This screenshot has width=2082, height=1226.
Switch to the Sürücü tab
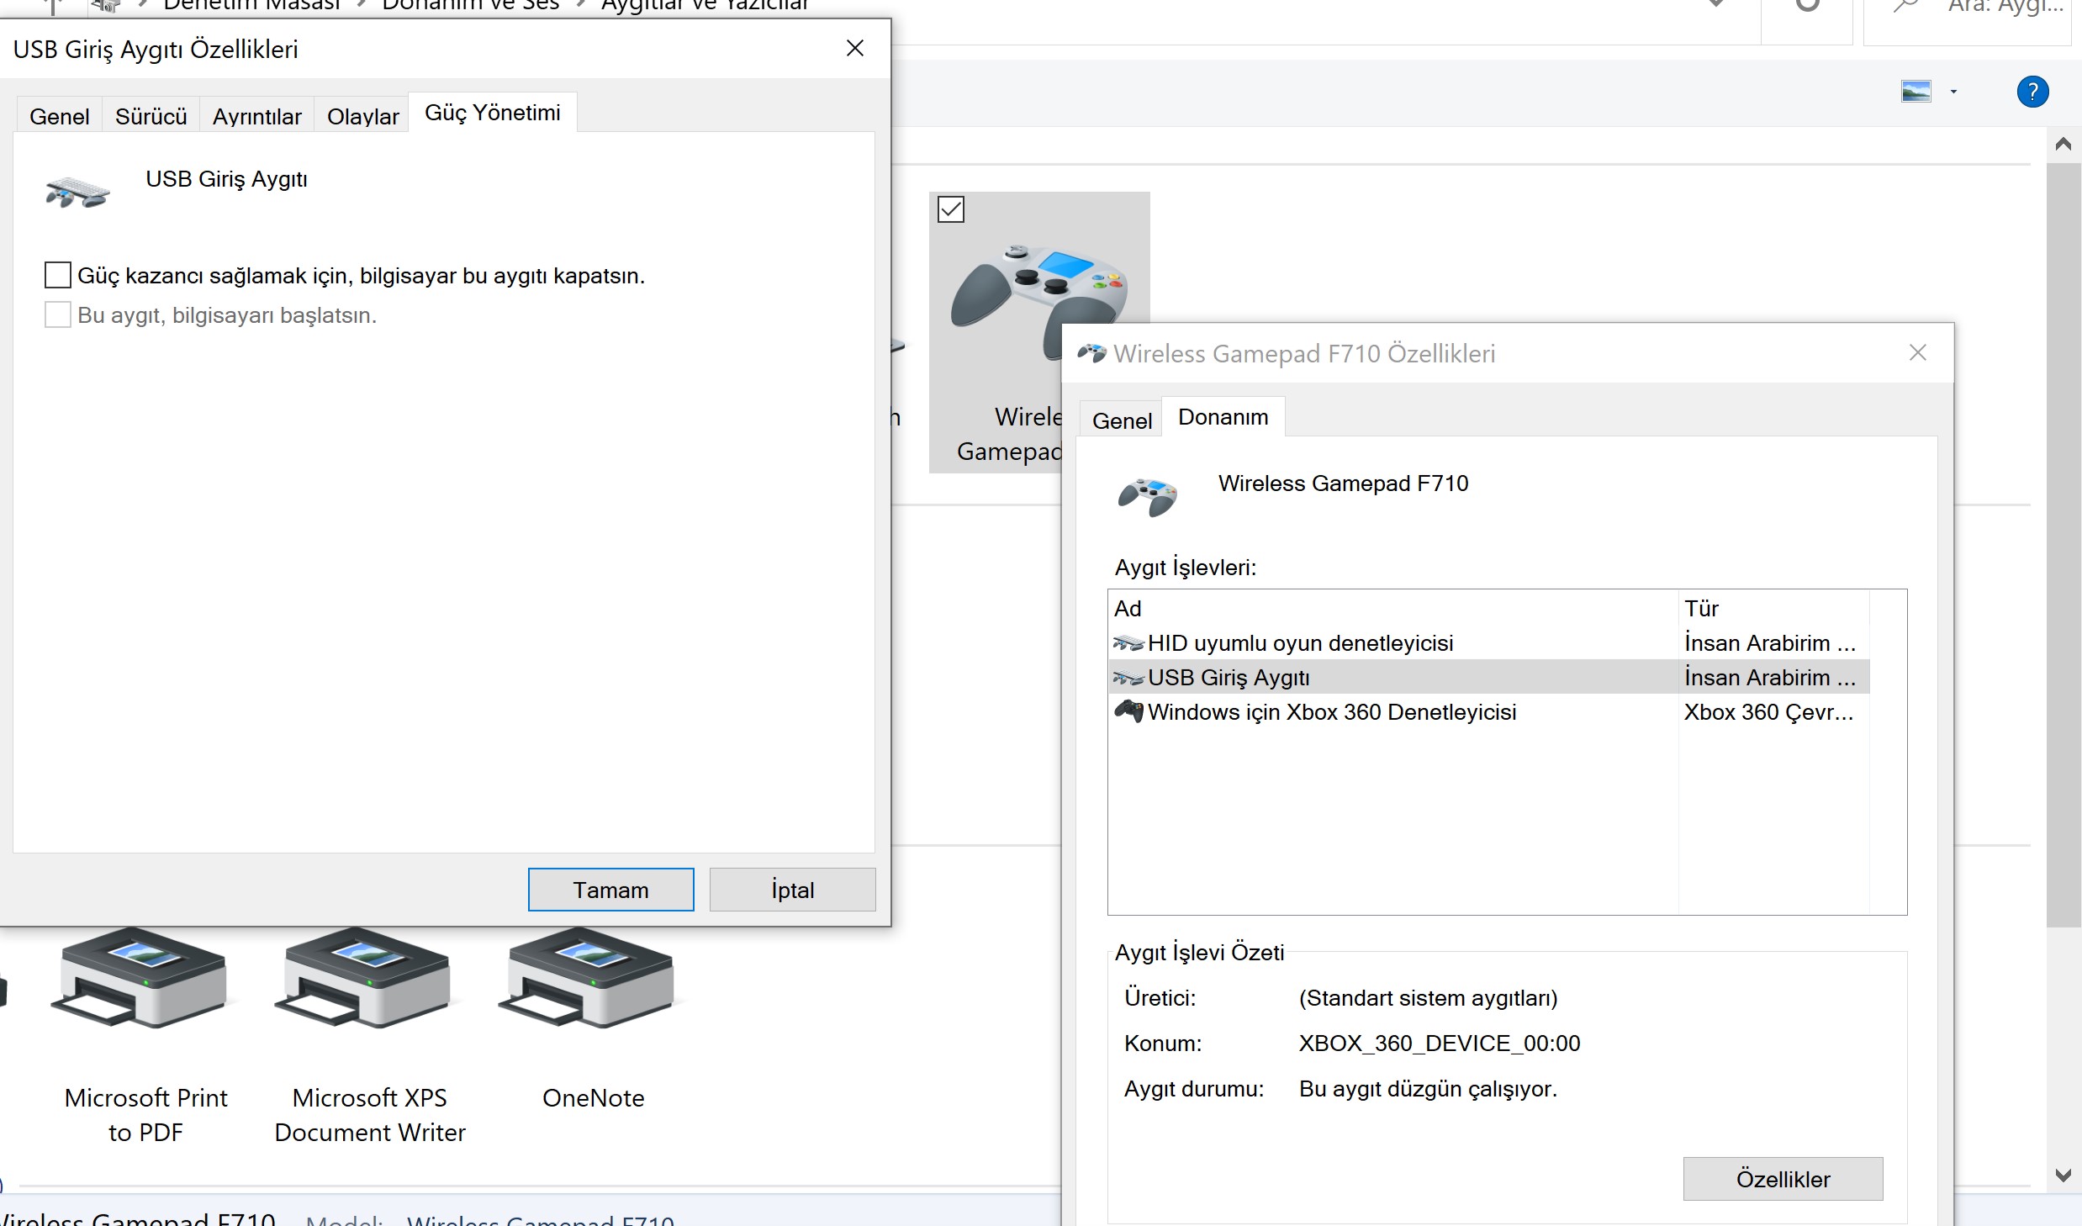click(151, 116)
